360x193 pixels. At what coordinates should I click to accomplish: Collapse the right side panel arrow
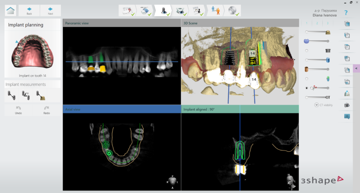(356, 68)
